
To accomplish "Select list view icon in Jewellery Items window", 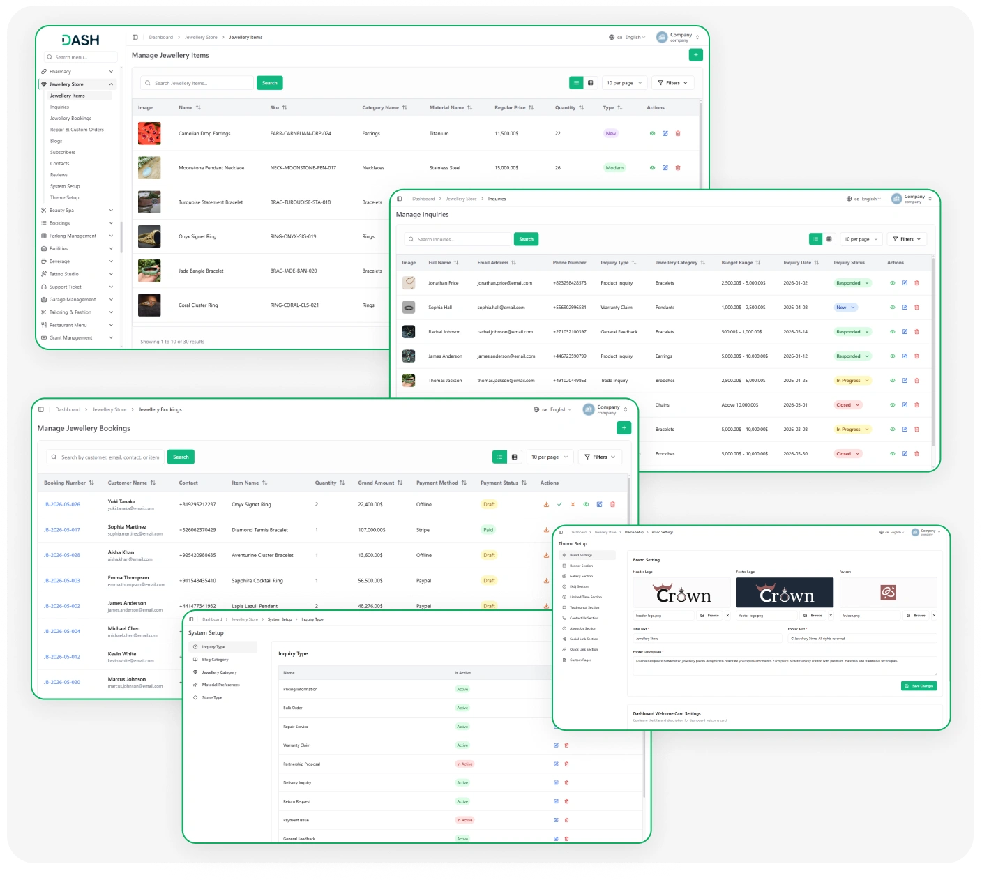I will 576,83.
